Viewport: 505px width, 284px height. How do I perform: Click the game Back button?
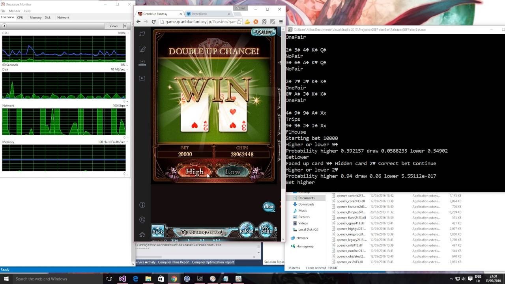click(x=158, y=230)
